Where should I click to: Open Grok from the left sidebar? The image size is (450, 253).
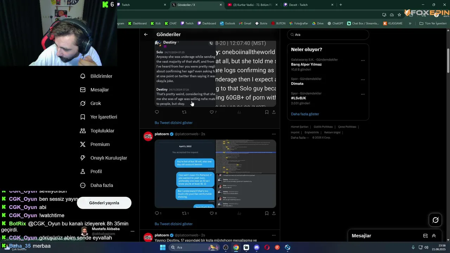pos(90,103)
